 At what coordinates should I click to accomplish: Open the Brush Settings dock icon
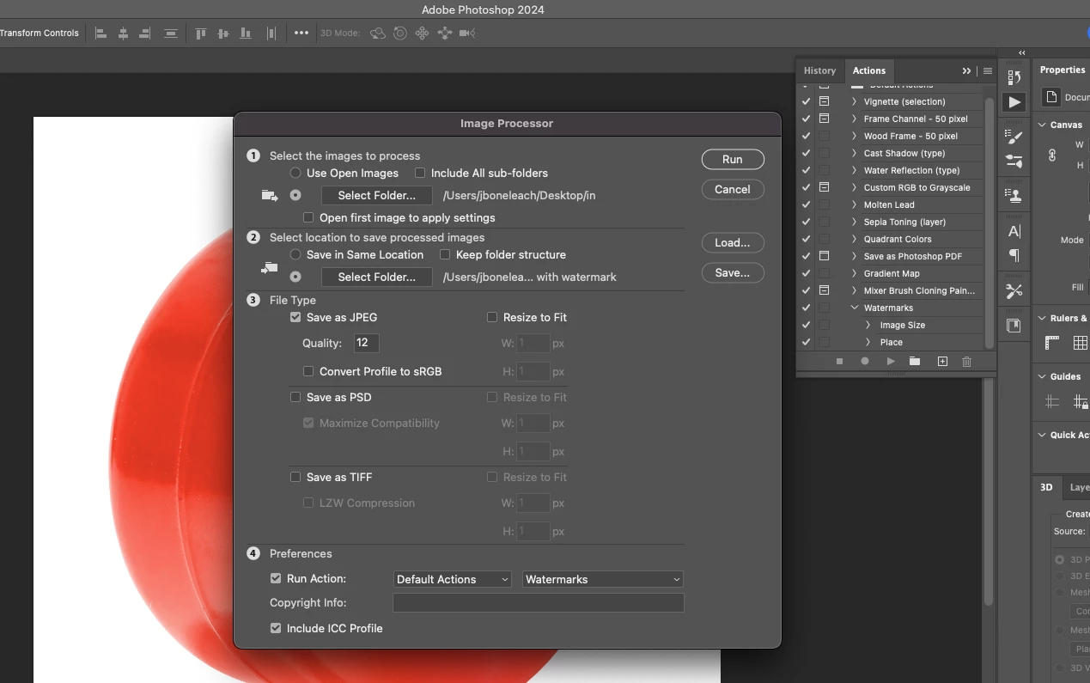[1014, 137]
